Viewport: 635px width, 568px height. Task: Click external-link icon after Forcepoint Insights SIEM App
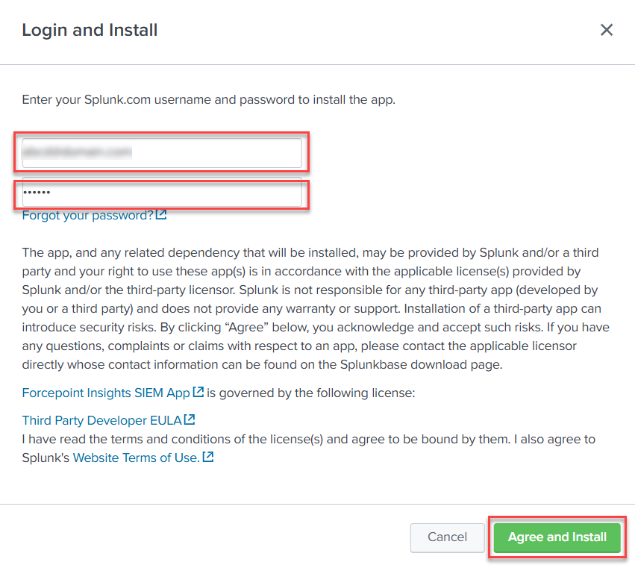tap(198, 392)
